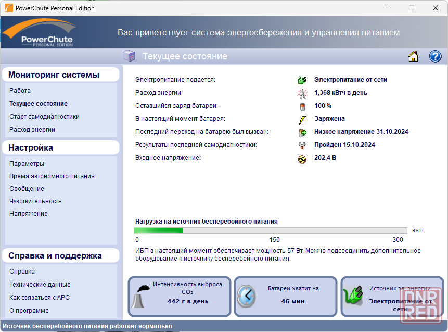This screenshot has height=332, width=448.
Task: Click the battery charge remaining icon
Action: (x=302, y=106)
